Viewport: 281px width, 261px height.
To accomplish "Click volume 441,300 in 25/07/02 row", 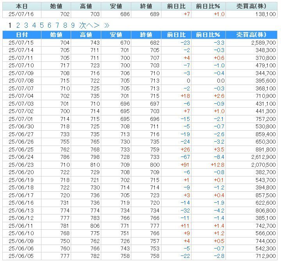I will [266, 111].
